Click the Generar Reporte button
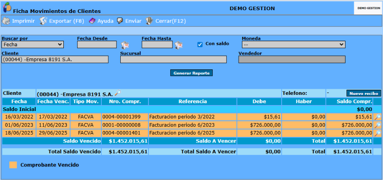 point(191,73)
